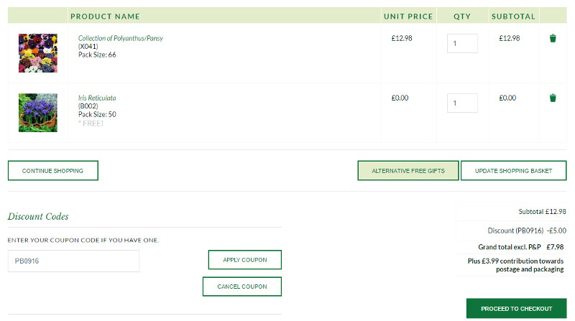Image resolution: width=575 pixels, height=321 pixels.
Task: Click the Discount Codes heading
Action: point(38,216)
